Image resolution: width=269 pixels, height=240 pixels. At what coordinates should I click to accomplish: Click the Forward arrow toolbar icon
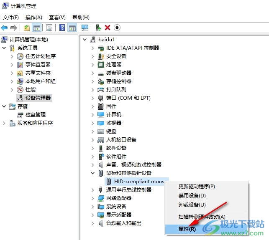pos(14,28)
